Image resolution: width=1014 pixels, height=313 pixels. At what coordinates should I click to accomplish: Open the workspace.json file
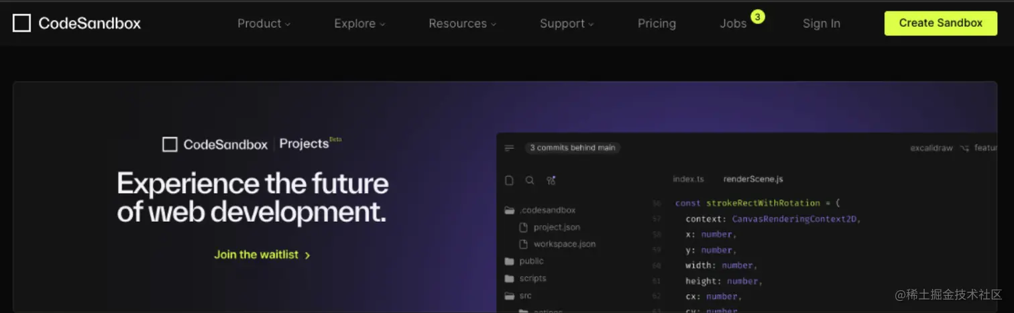pos(557,244)
